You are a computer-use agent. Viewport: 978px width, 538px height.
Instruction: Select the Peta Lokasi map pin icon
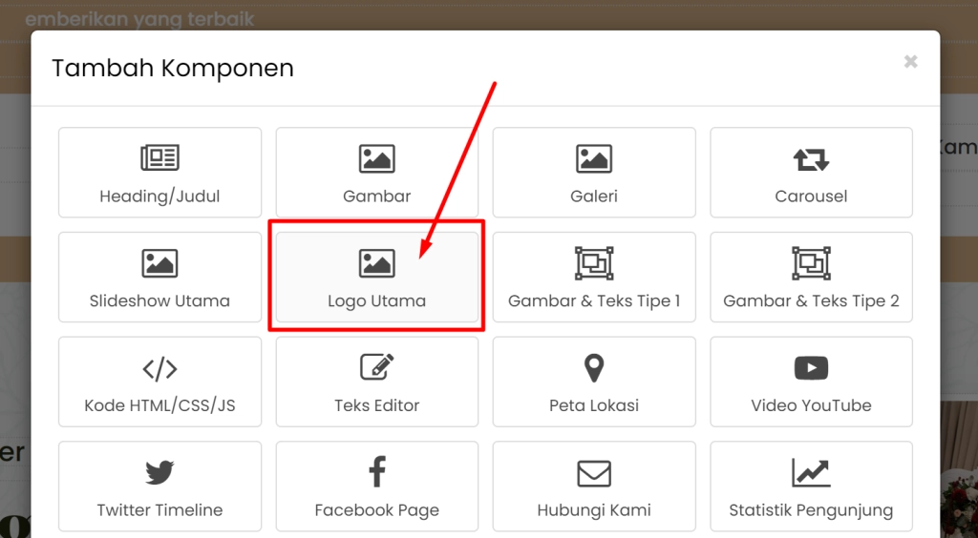[594, 368]
